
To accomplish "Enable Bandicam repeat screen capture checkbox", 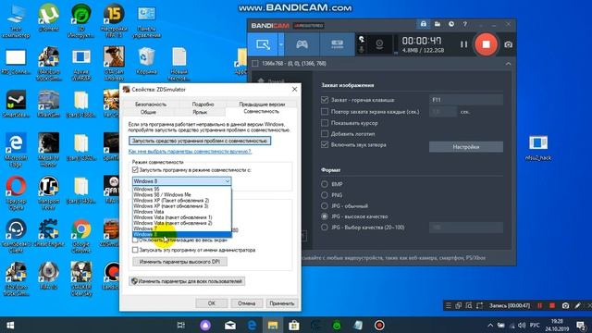I will click(325, 111).
